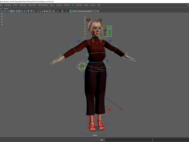Open the Cache menu
189x142 pixels.
86,5
